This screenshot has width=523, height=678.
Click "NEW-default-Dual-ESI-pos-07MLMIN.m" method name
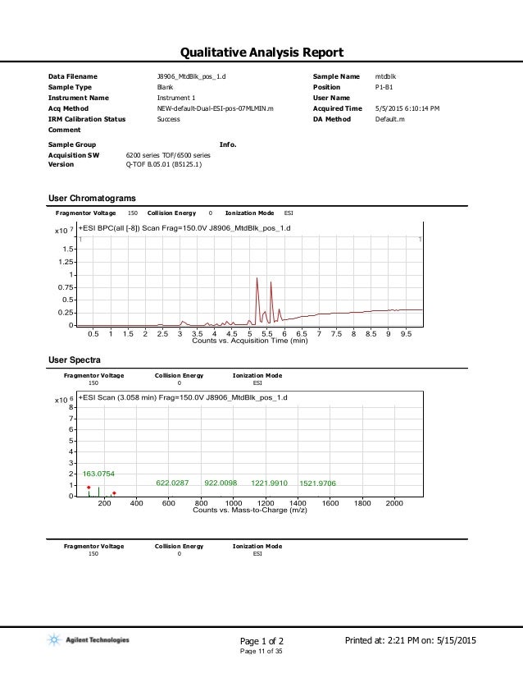[x=215, y=108]
